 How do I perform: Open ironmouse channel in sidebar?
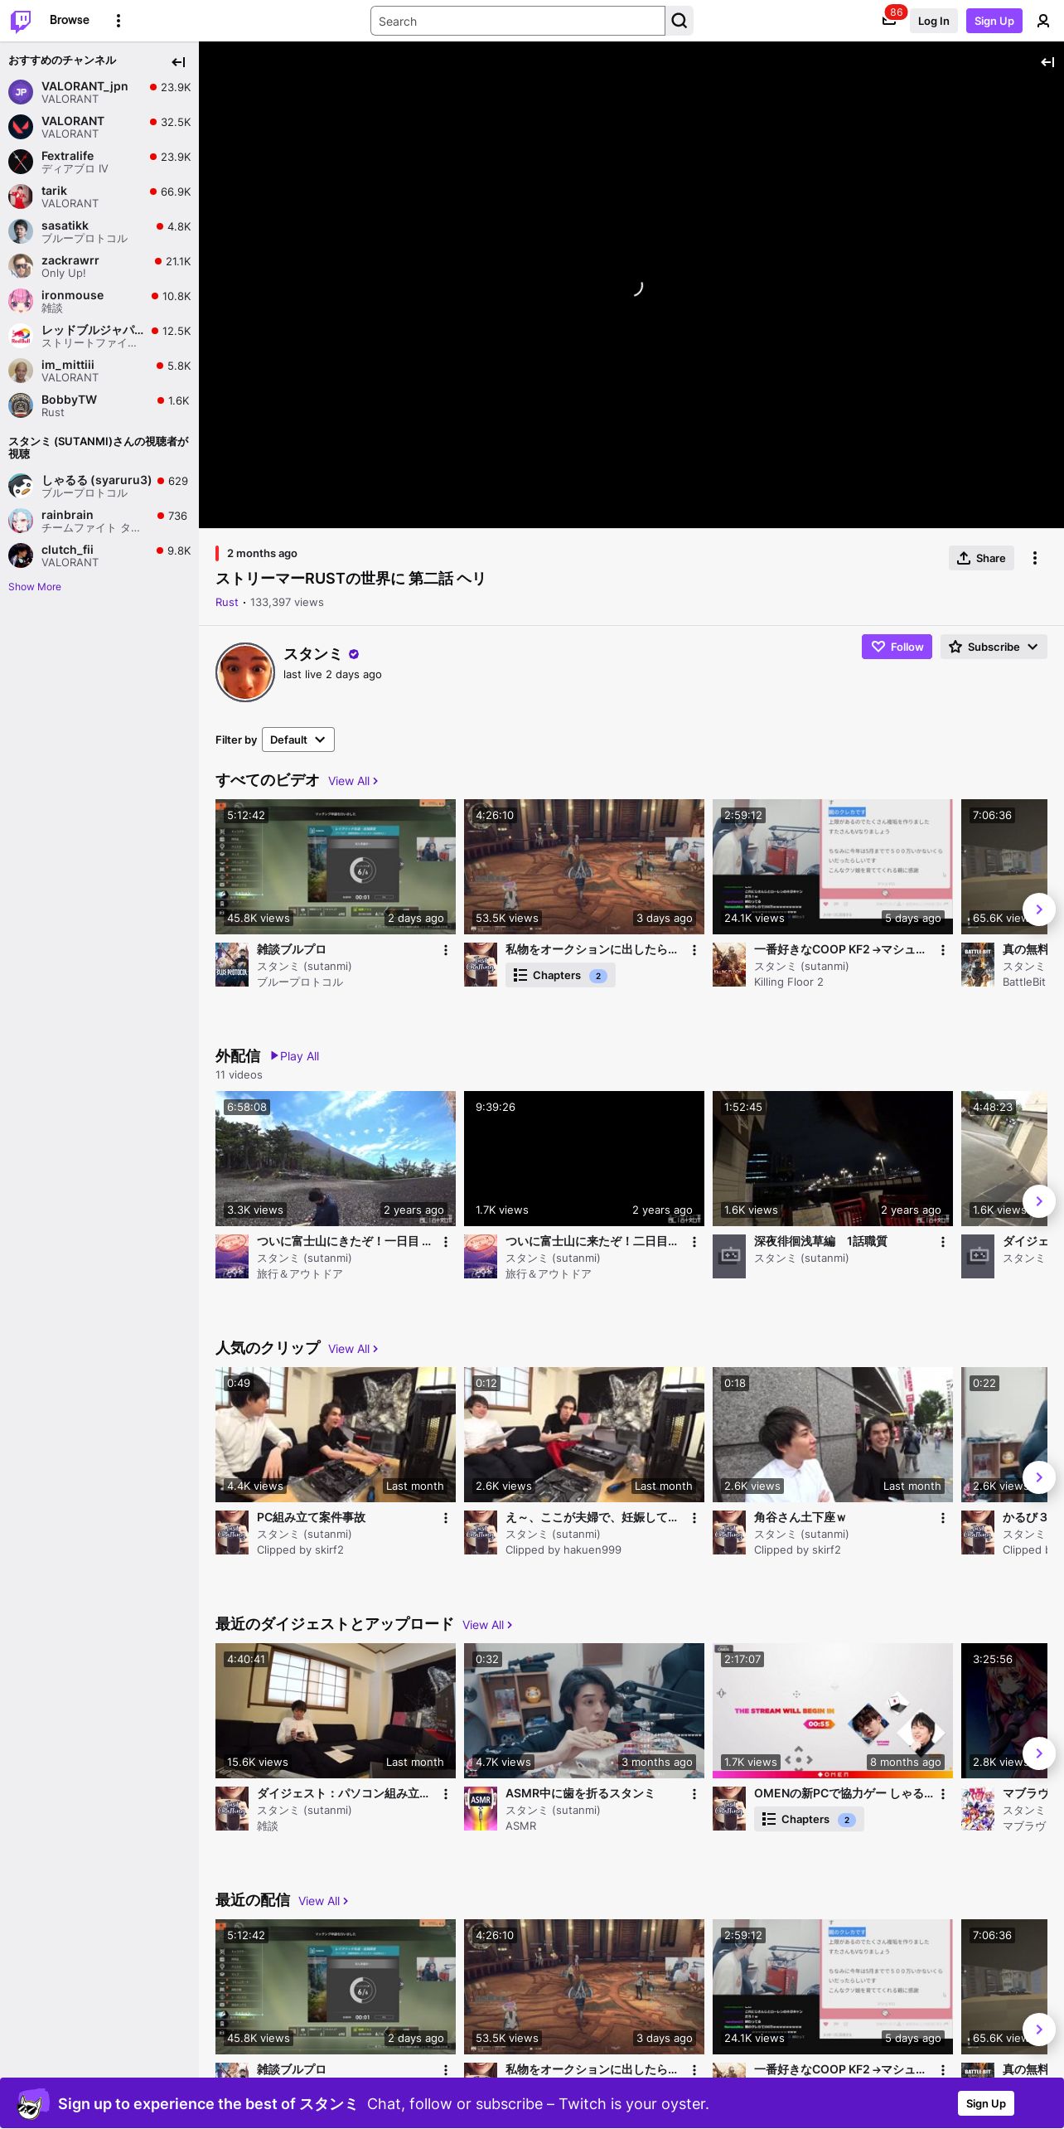pos(99,301)
